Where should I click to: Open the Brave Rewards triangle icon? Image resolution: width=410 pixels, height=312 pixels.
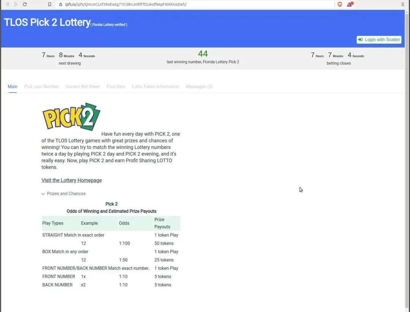click(350, 4)
